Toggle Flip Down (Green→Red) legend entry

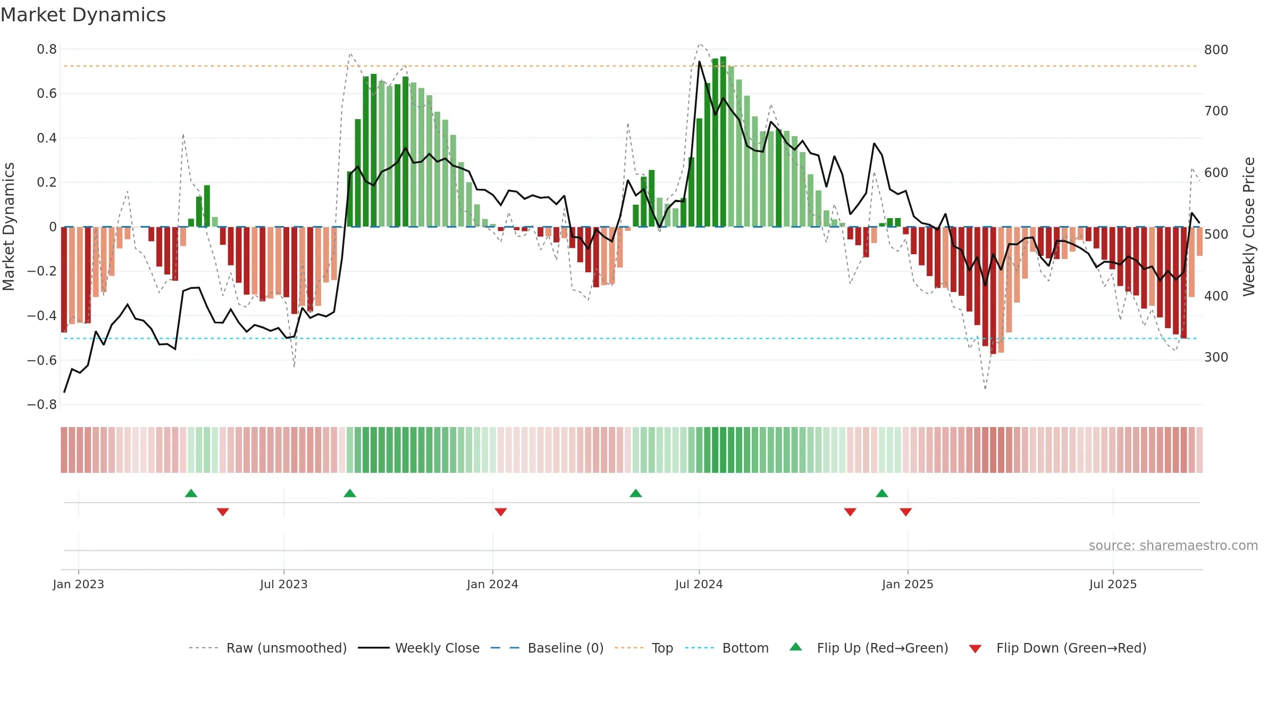click(x=1057, y=648)
